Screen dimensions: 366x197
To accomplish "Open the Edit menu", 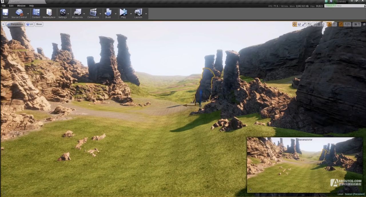I will click(11, 6).
